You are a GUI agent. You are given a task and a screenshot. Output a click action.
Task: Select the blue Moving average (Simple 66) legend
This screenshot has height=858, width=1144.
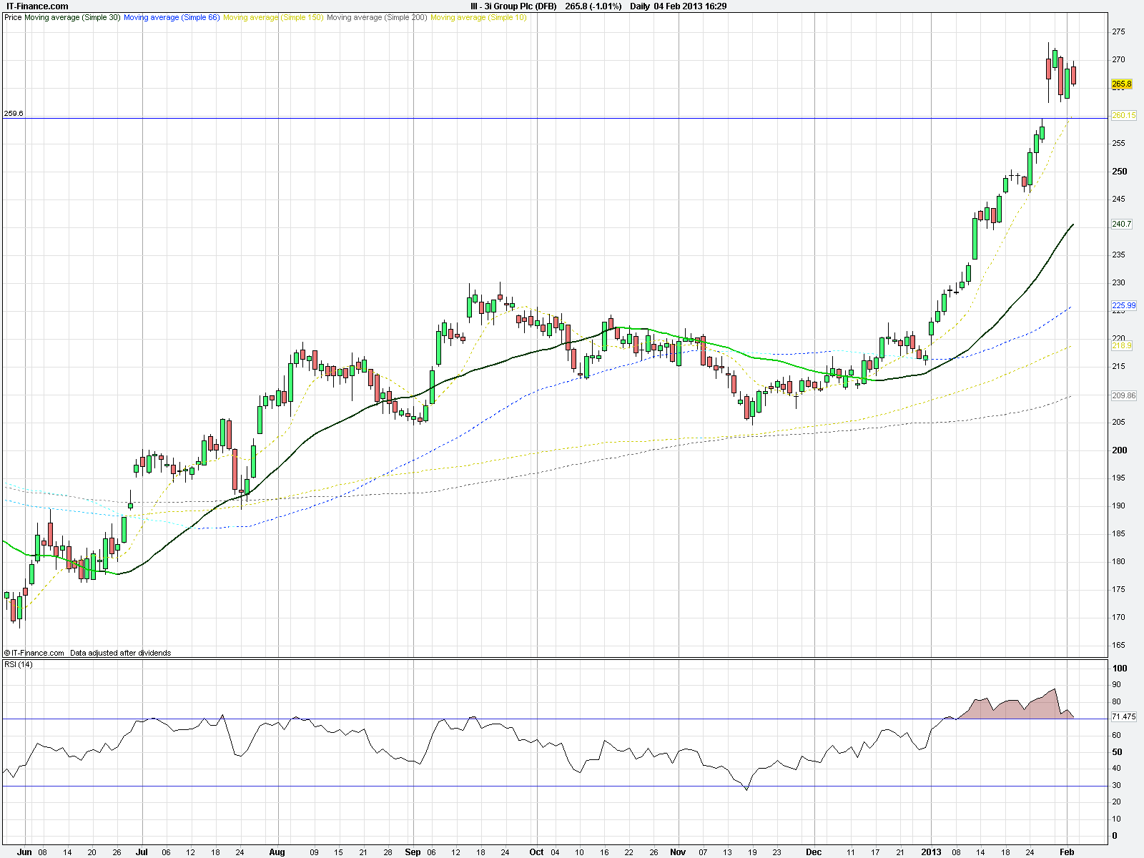pyautogui.click(x=172, y=17)
